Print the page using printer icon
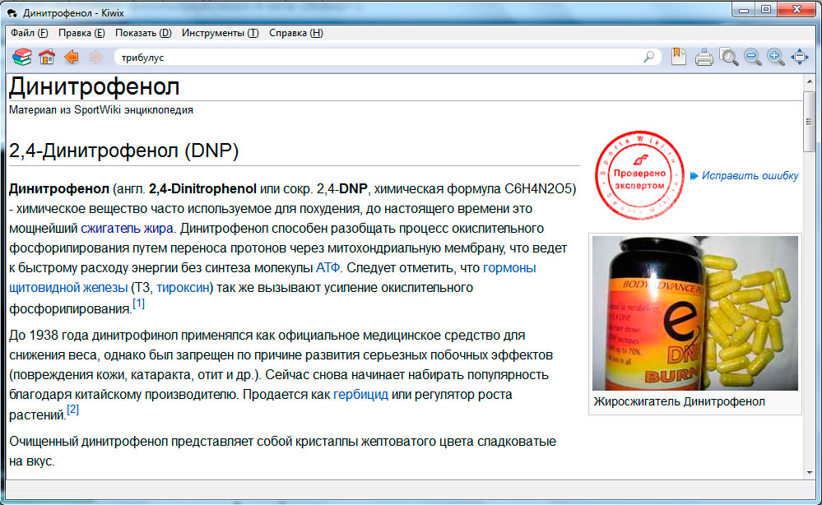Screen dimensions: 822x505 [704, 57]
